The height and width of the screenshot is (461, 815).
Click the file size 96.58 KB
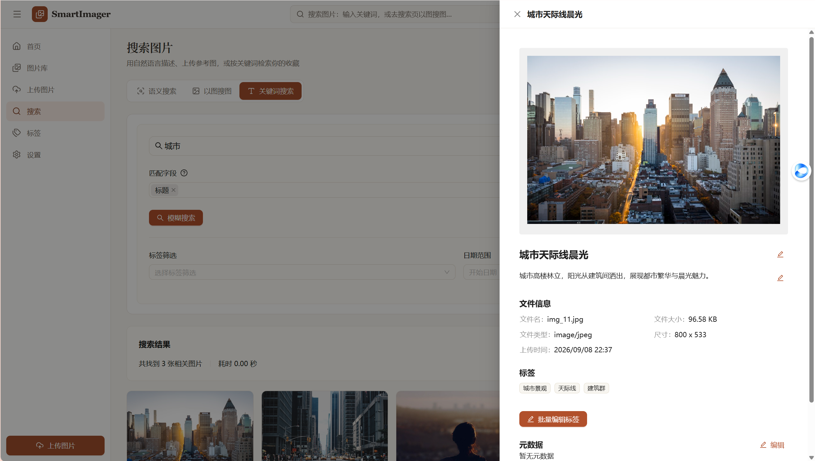pyautogui.click(x=703, y=319)
